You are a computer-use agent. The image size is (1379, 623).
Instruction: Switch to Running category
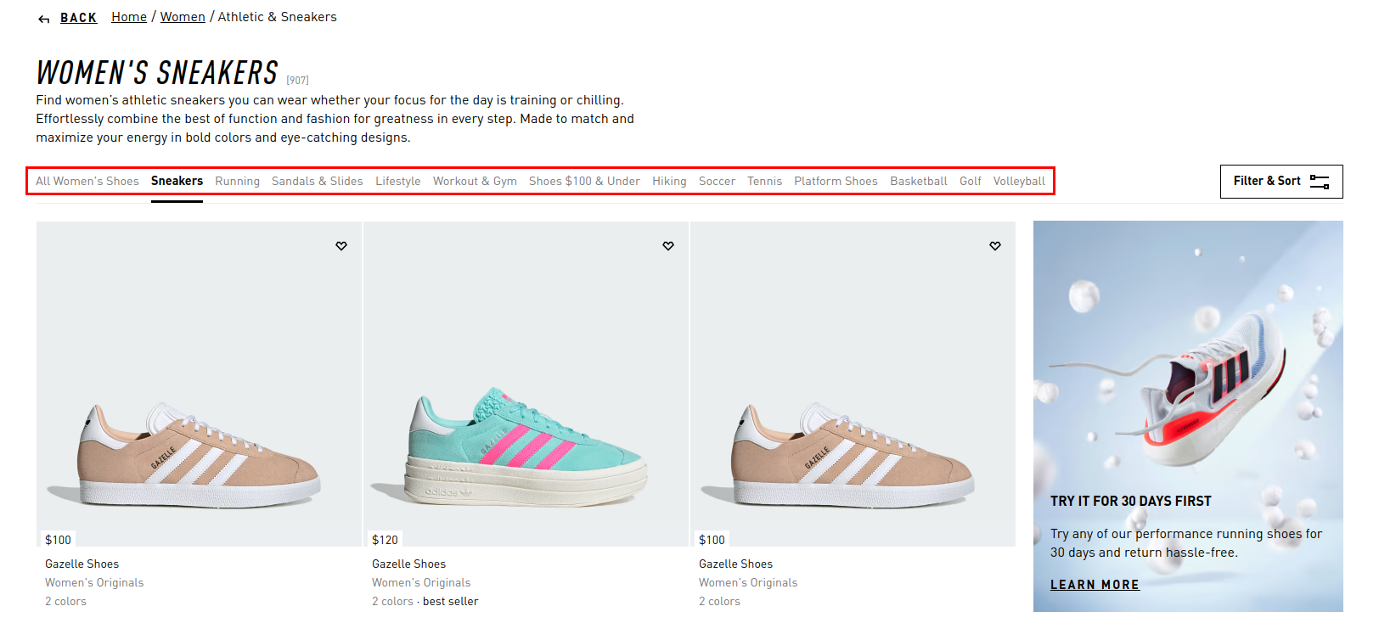coord(237,181)
